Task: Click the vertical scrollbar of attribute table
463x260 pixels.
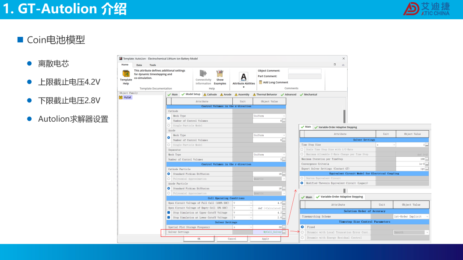Action: [x=344, y=117]
